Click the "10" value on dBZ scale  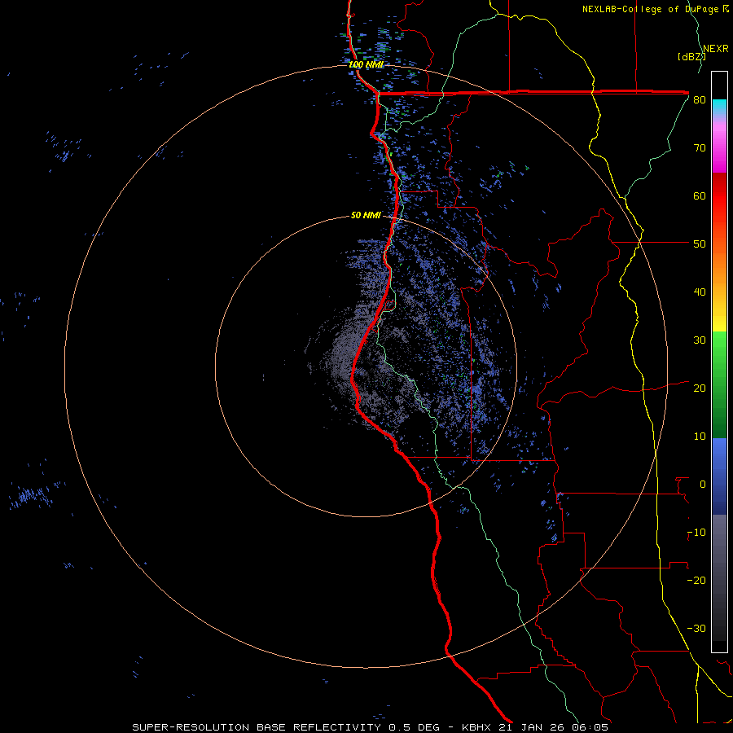(x=700, y=437)
